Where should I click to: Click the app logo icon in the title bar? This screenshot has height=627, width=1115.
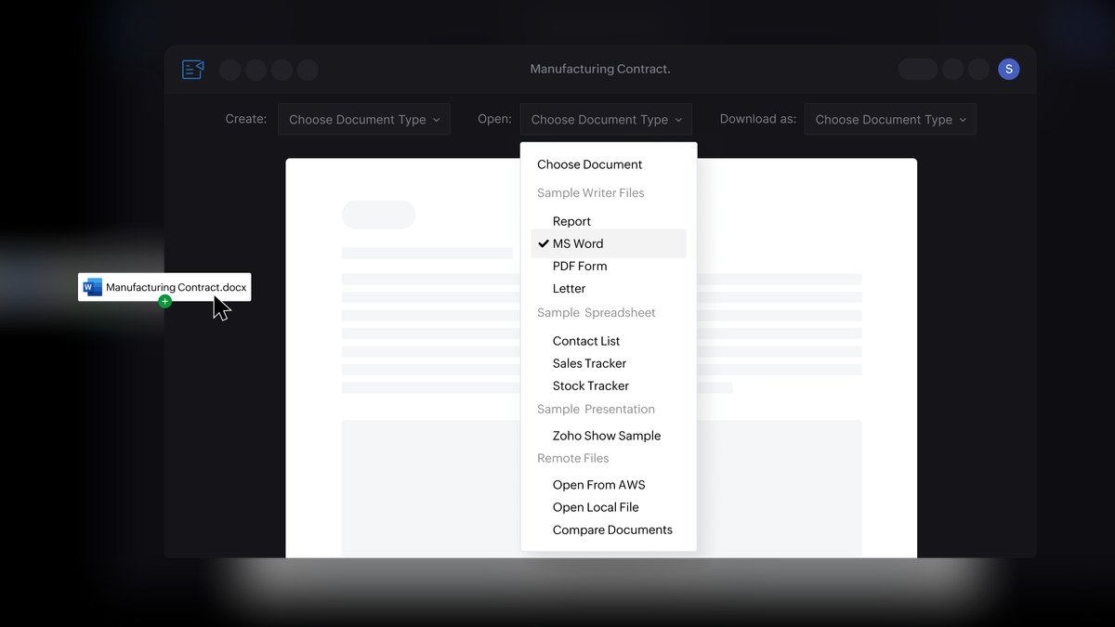pyautogui.click(x=193, y=70)
